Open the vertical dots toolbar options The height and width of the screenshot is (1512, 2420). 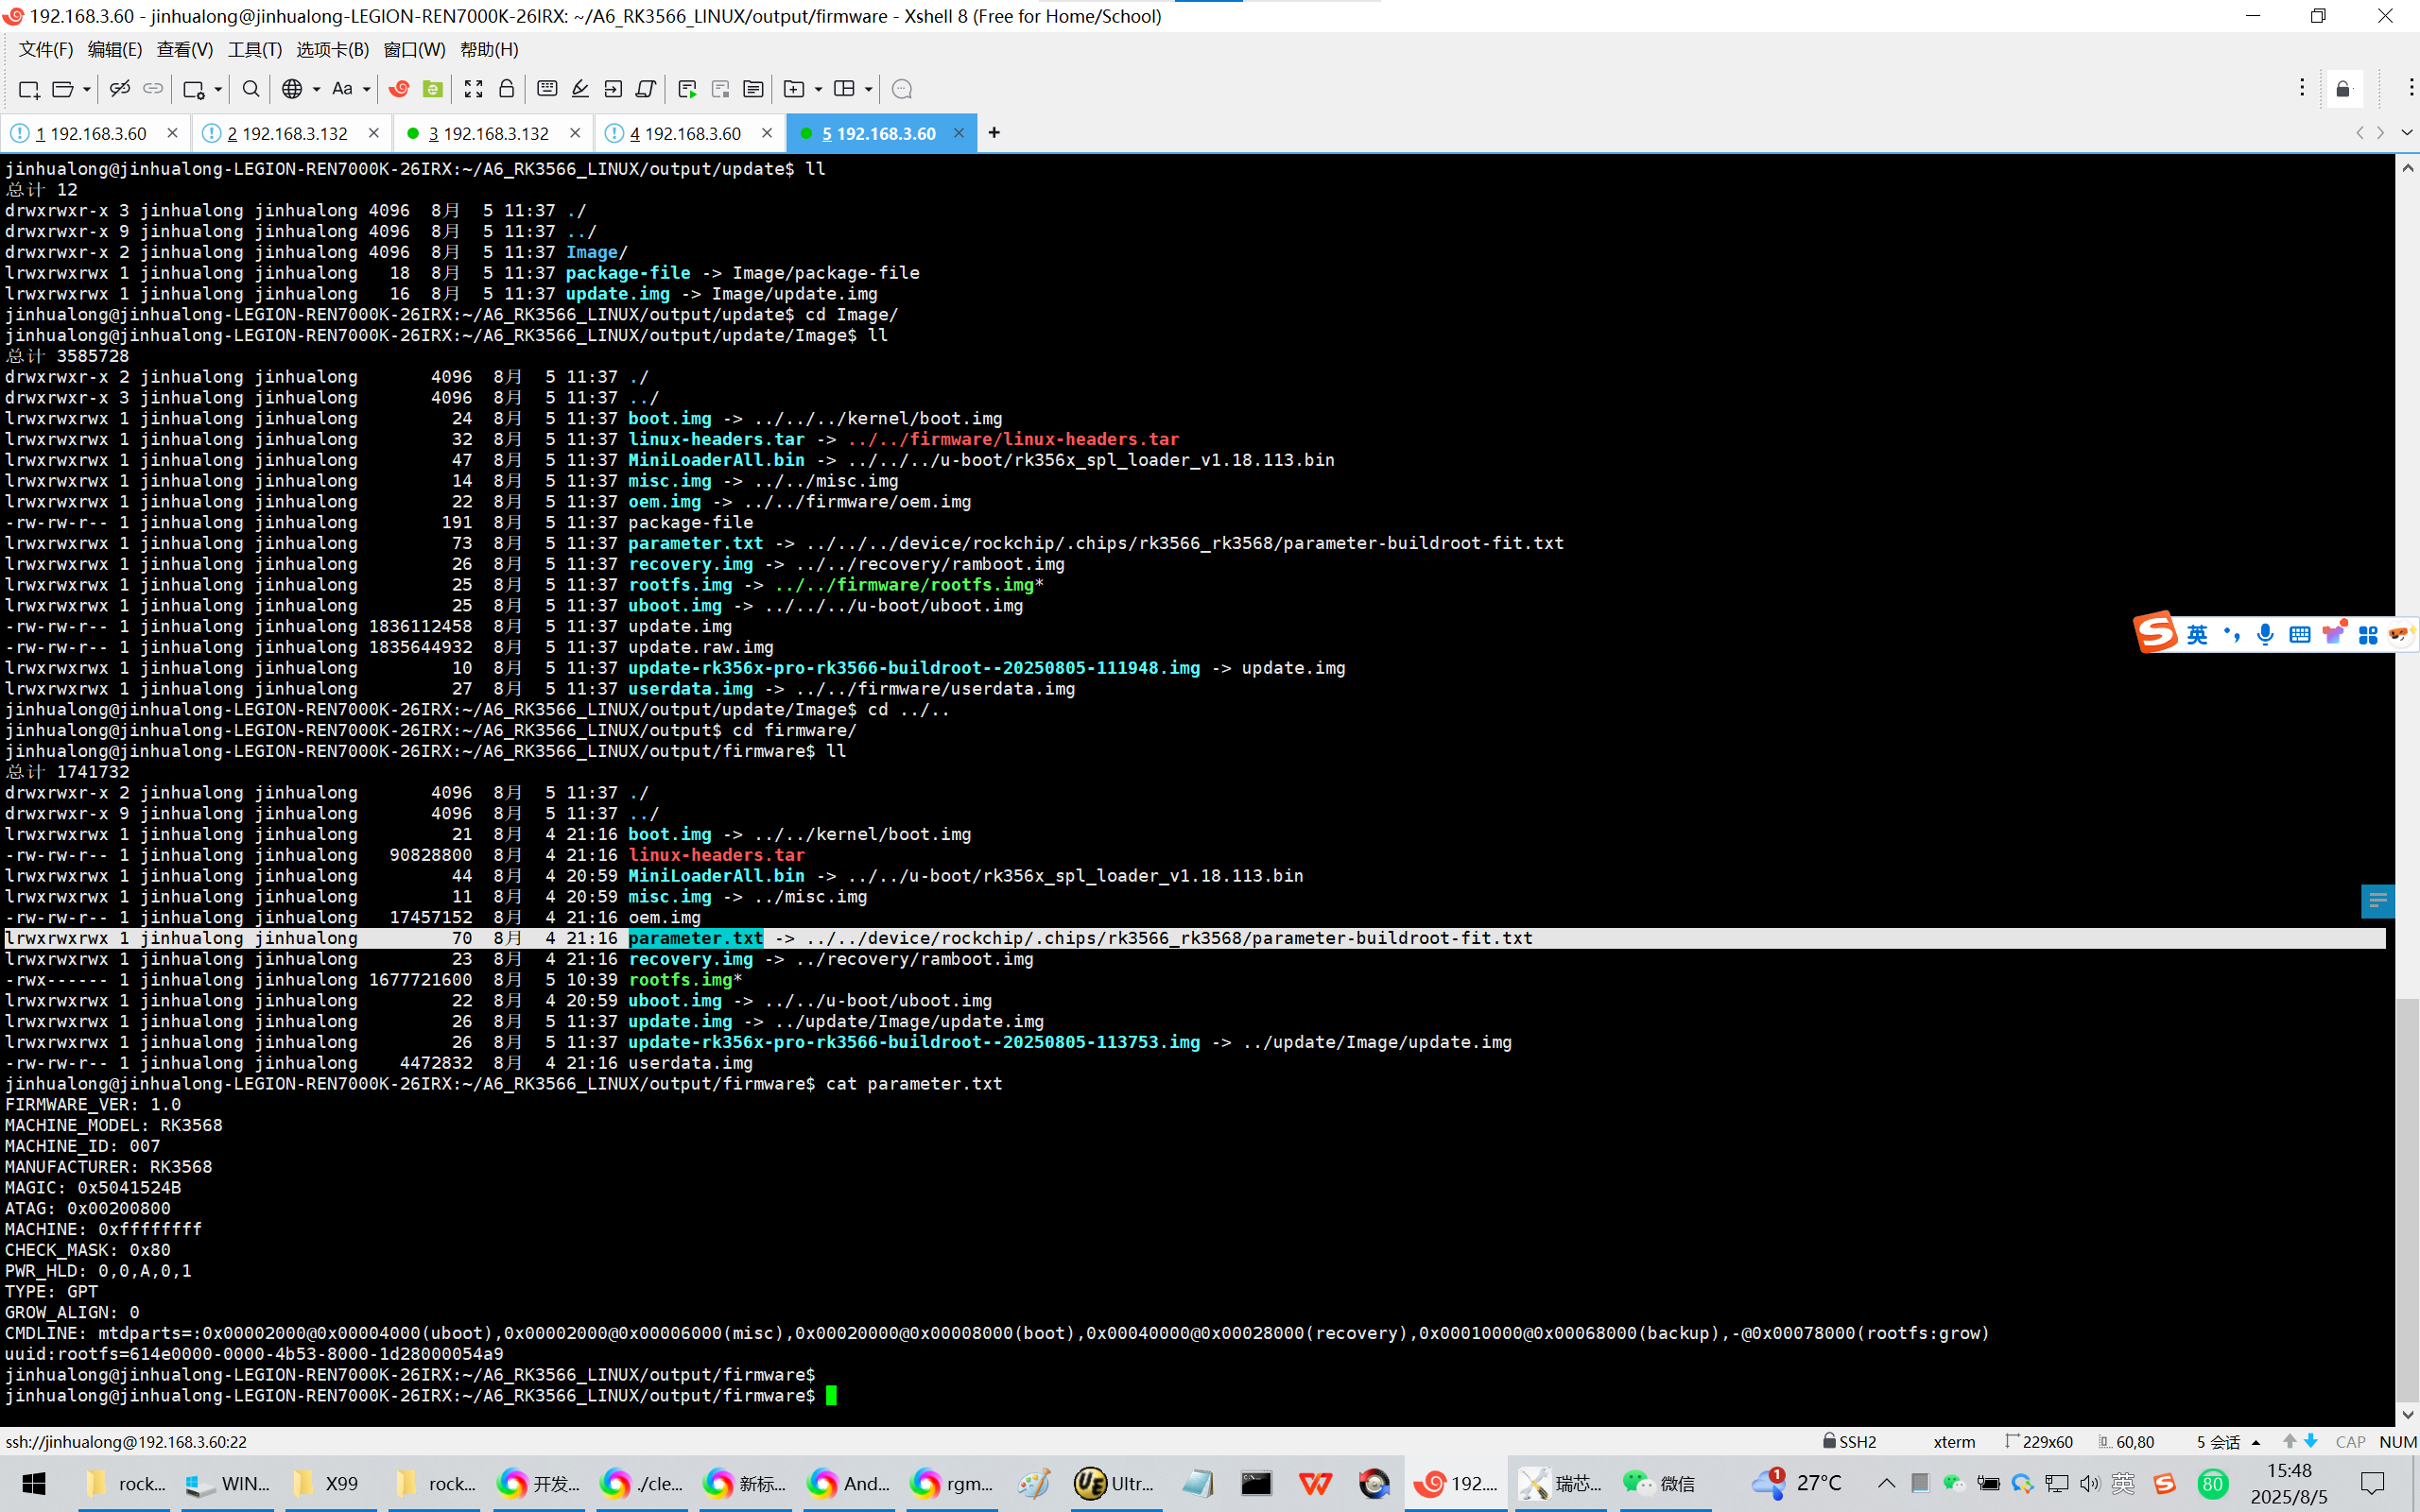[x=2301, y=88]
